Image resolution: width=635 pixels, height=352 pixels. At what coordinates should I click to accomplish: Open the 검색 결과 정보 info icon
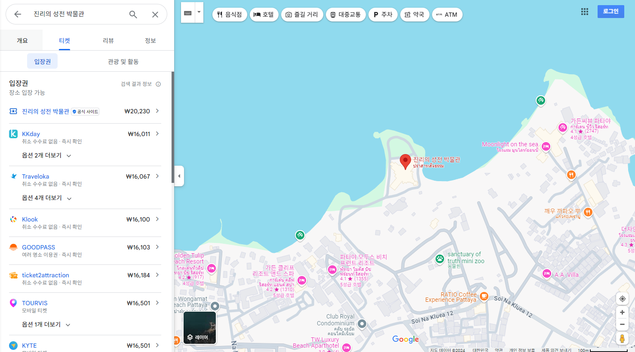(x=158, y=84)
